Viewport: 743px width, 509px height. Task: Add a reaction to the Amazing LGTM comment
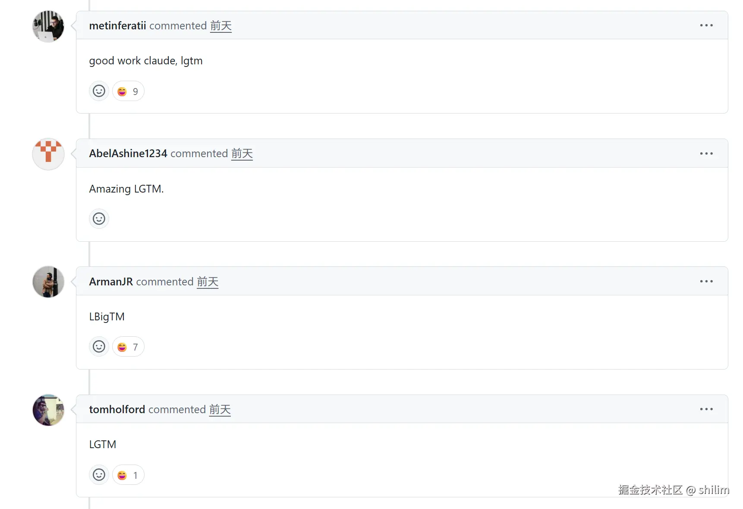(x=99, y=219)
